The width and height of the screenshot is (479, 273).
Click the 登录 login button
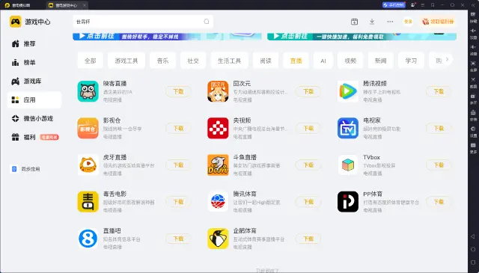pos(408,22)
